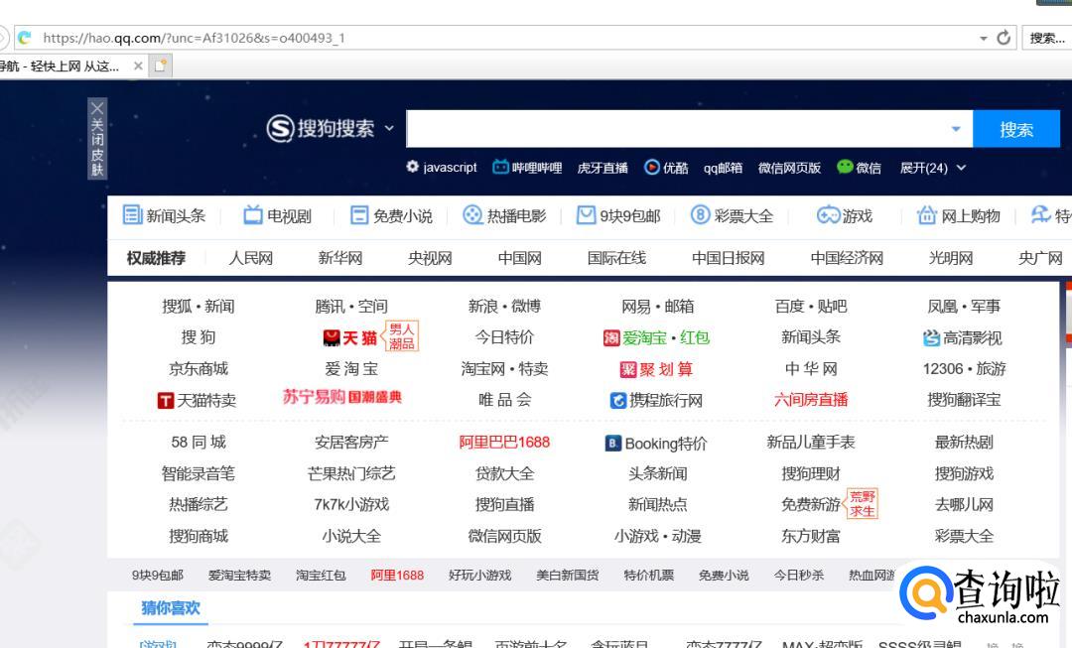The image size is (1072, 648).
Task: Expand the 展开(24) quick links list
Action: point(932,168)
